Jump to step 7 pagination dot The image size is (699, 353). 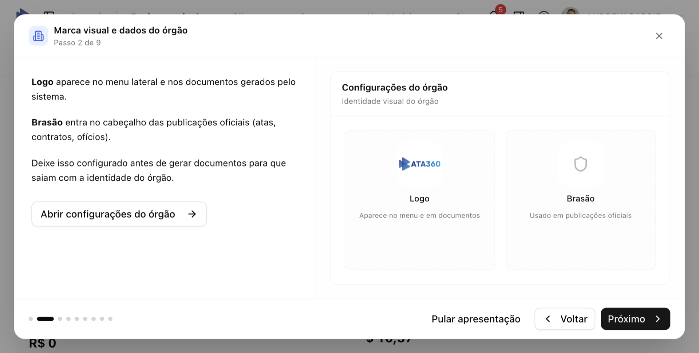point(94,319)
